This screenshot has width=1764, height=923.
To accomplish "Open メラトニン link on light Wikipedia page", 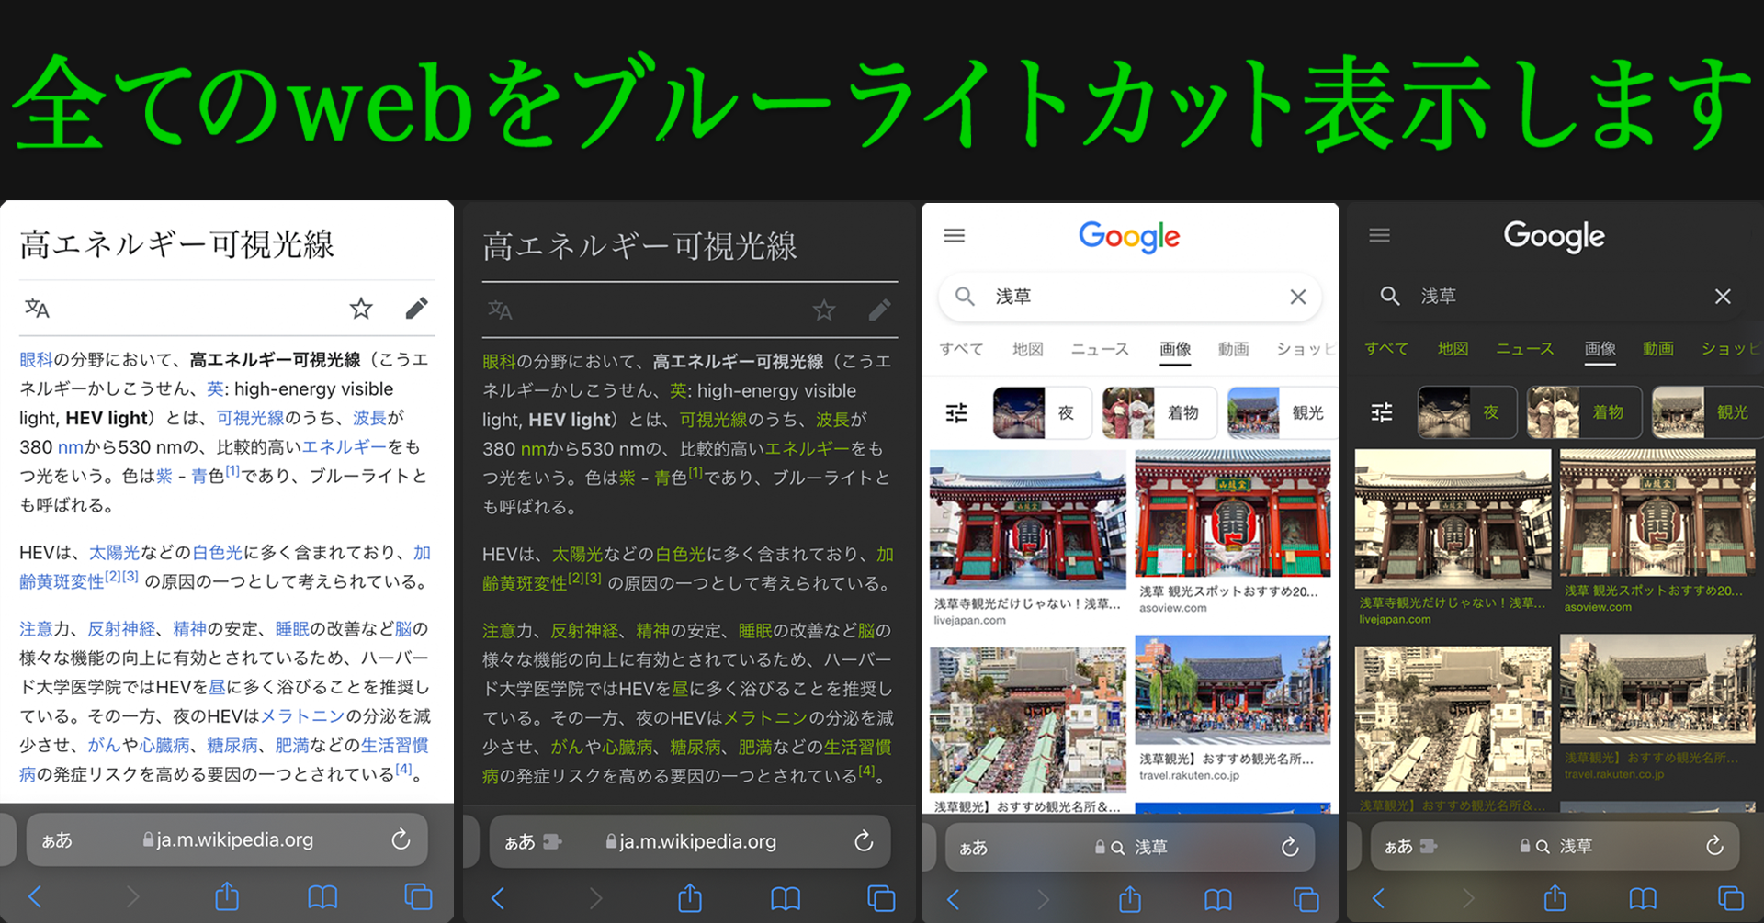I will [303, 716].
